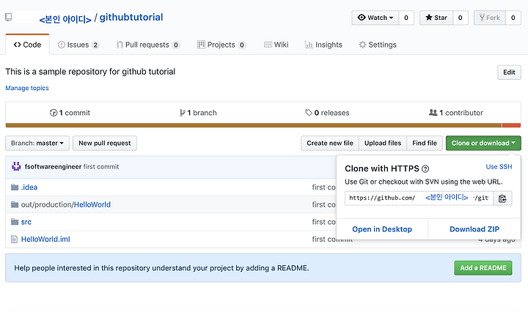The width and height of the screenshot is (528, 312).
Task: Click the watchers count next to Watch
Action: pyautogui.click(x=406, y=18)
